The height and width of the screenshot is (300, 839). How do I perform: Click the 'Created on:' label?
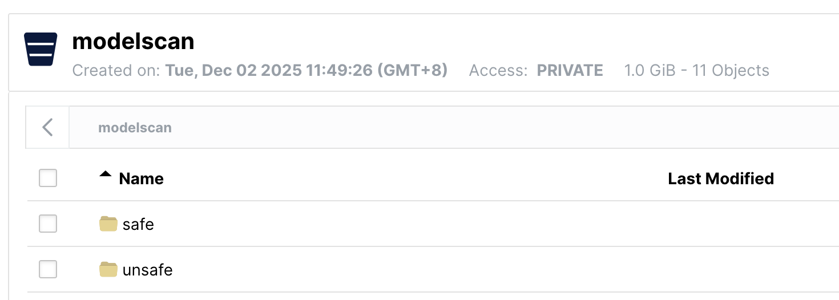click(x=116, y=71)
